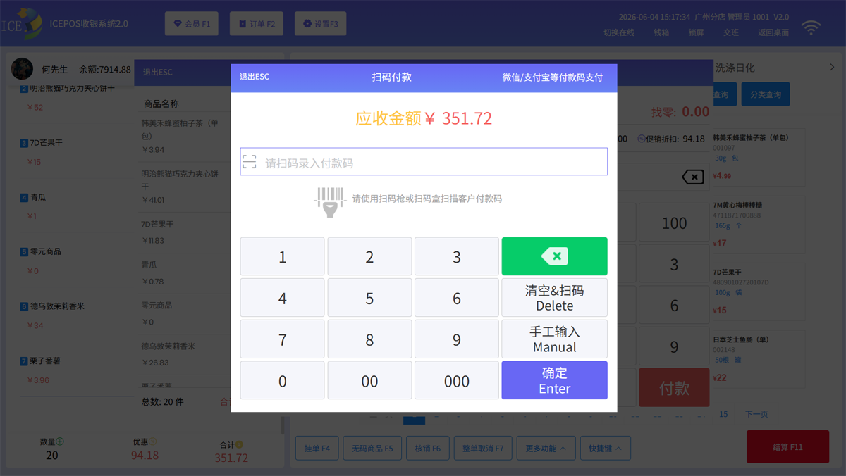Viewport: 846px width, 476px height.
Task: Click 挂单 F4 button
Action: (317, 448)
